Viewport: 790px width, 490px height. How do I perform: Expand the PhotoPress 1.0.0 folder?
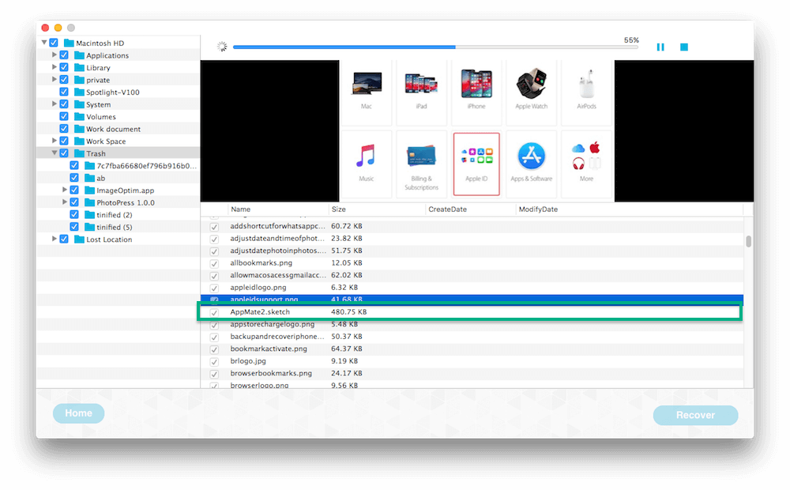(65, 202)
